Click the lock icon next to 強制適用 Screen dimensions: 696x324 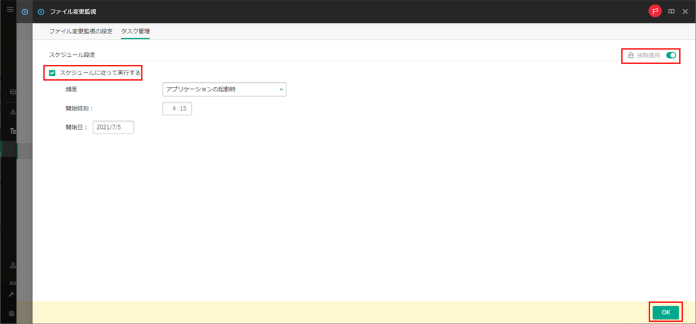point(630,56)
